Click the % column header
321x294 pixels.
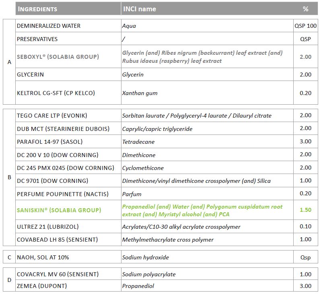[x=305, y=9]
